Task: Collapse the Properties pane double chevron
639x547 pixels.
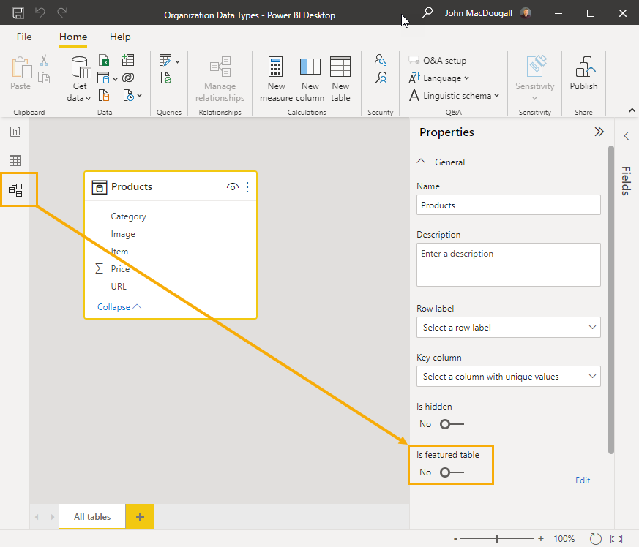Action: click(x=599, y=132)
